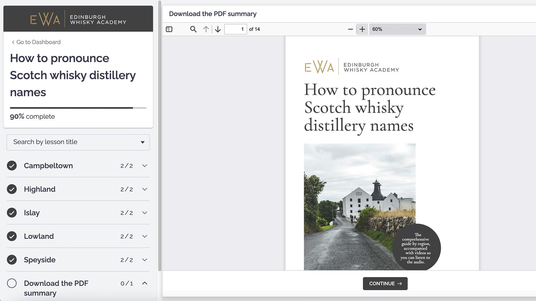The width and height of the screenshot is (536, 301).
Task: Click the Campbeltown completed checkmark icon
Action: coord(12,166)
